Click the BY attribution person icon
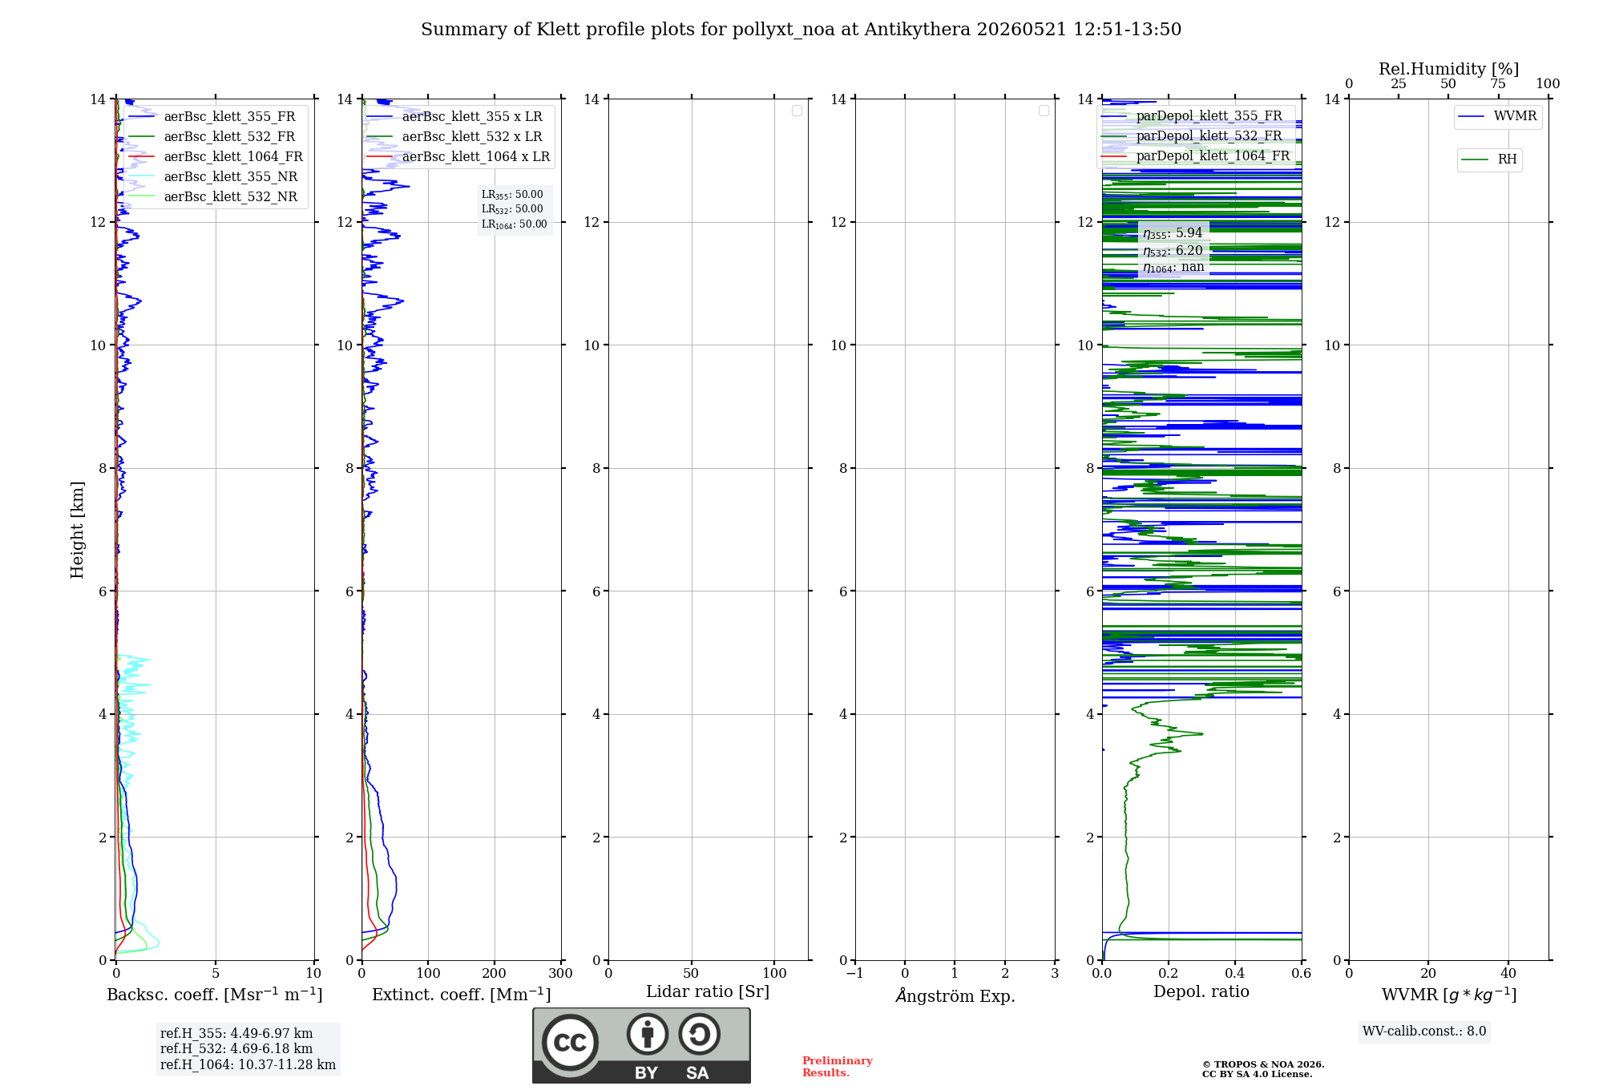This screenshot has width=1603, height=1090. click(648, 1035)
